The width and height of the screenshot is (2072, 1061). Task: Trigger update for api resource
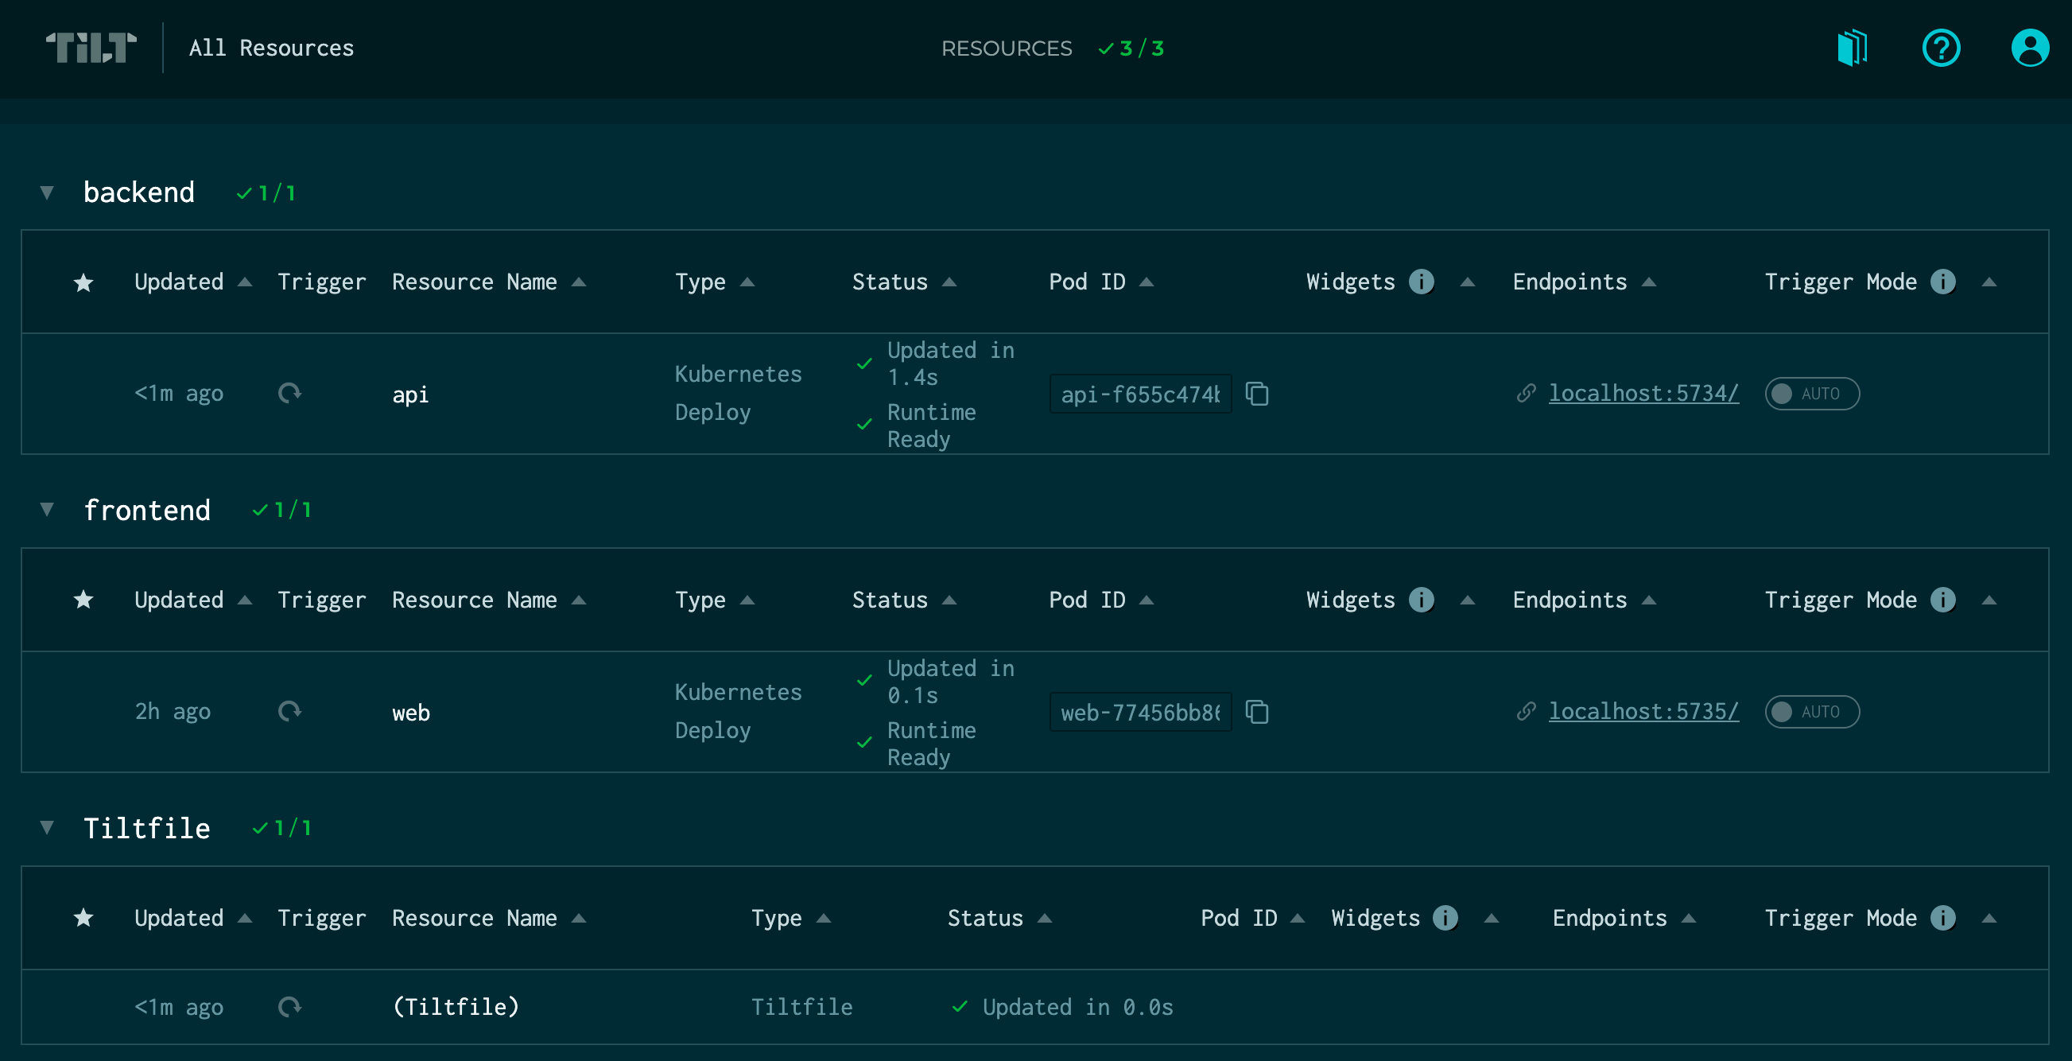(x=289, y=394)
